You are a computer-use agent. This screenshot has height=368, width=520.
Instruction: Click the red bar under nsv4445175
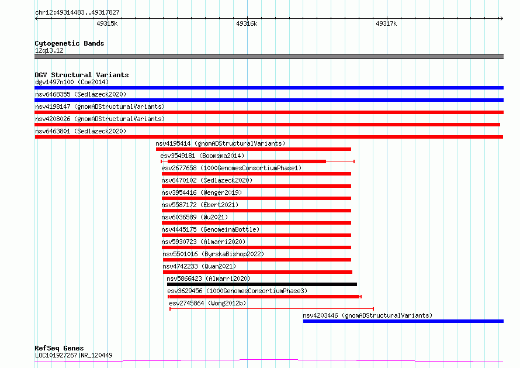(256, 235)
